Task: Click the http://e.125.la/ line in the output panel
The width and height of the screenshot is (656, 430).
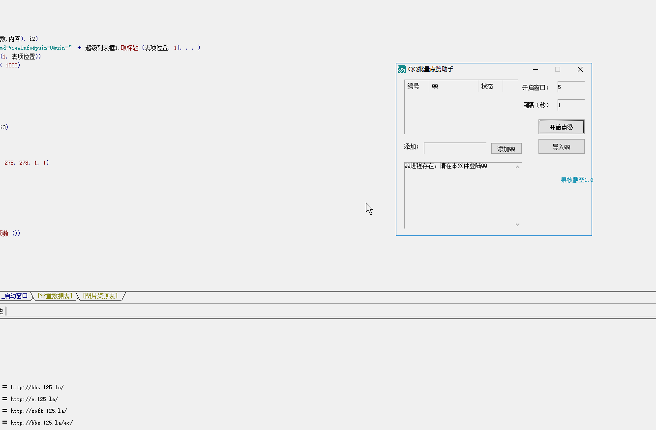Action: 34,399
